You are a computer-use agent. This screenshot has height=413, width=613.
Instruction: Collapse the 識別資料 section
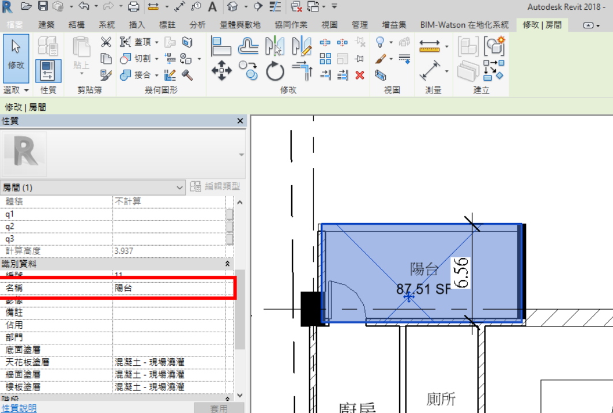tap(227, 264)
